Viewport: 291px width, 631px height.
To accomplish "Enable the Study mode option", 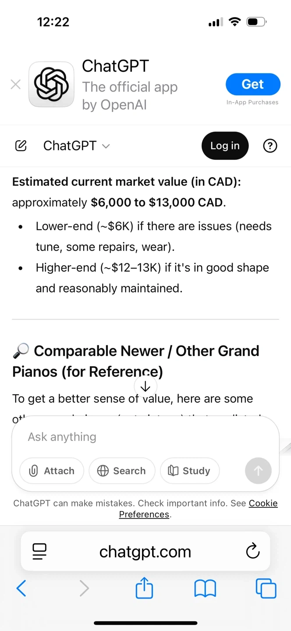I will coord(189,471).
